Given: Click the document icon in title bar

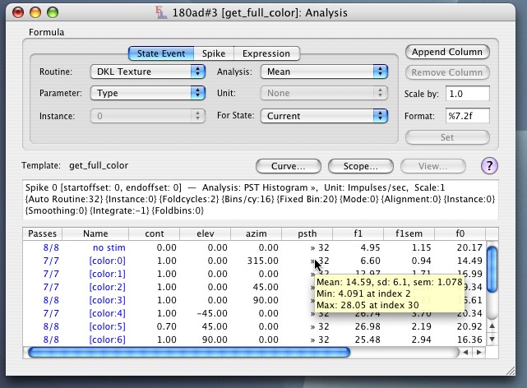Looking at the screenshot, I should pos(161,12).
